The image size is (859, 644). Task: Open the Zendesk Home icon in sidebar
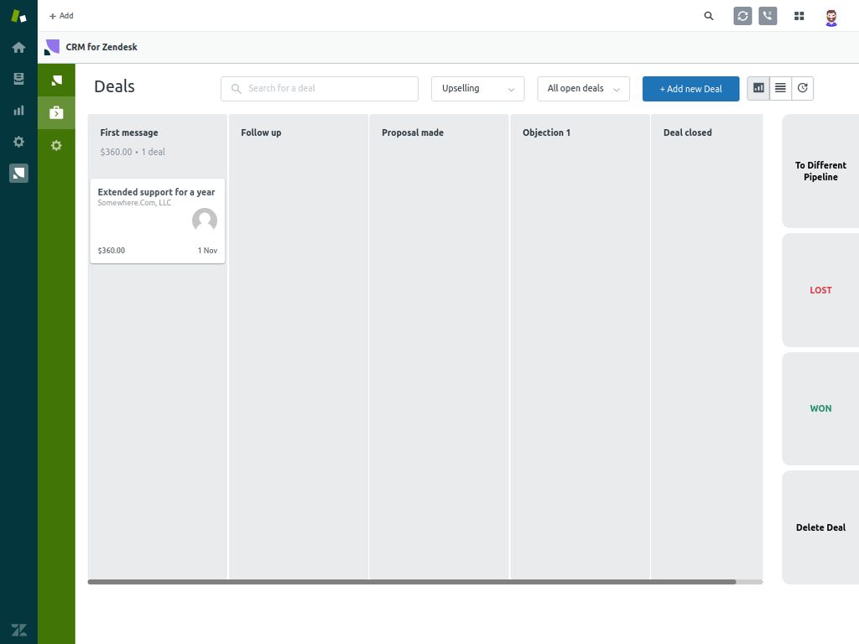pos(18,47)
